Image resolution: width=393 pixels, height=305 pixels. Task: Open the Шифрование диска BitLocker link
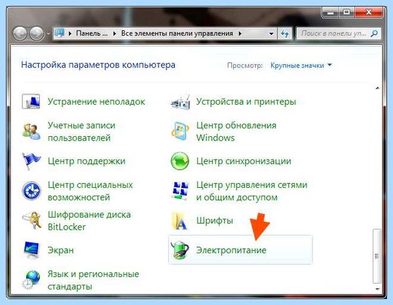89,221
